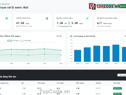Viewport: 126px width, 95px height.
Task: Click the discharge flow bar for 08:00
Action: (87, 54)
